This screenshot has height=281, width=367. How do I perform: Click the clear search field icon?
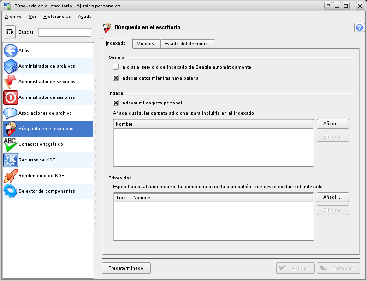(11, 32)
